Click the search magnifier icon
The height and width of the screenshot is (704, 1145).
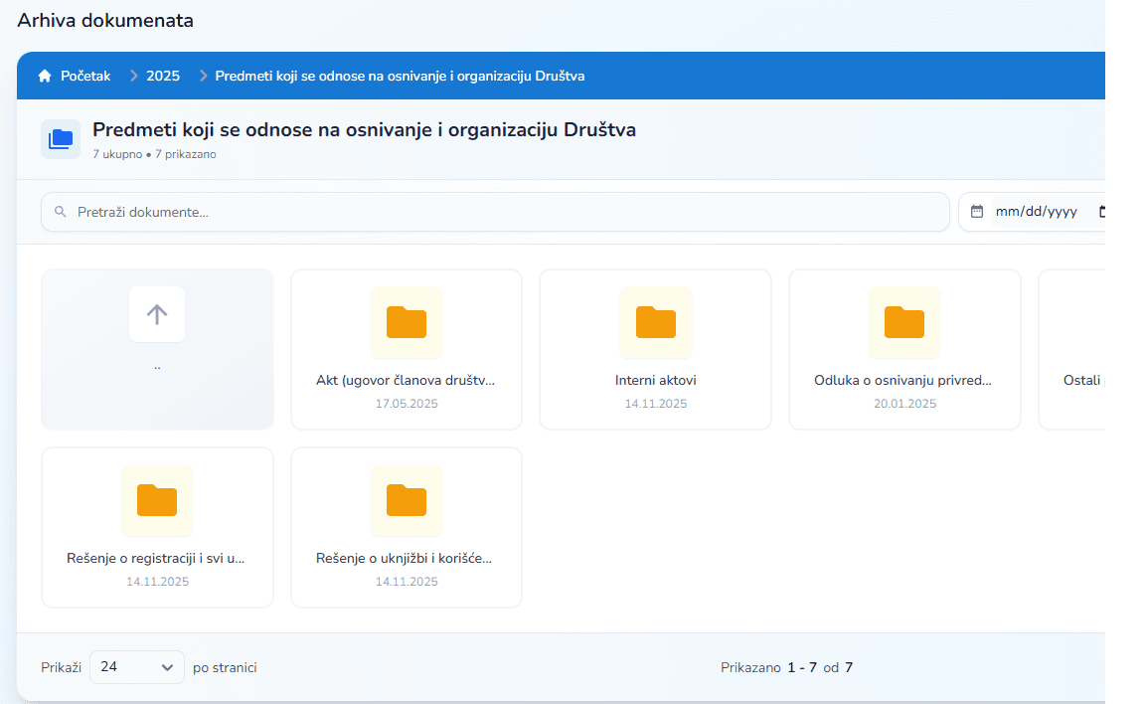coord(60,211)
